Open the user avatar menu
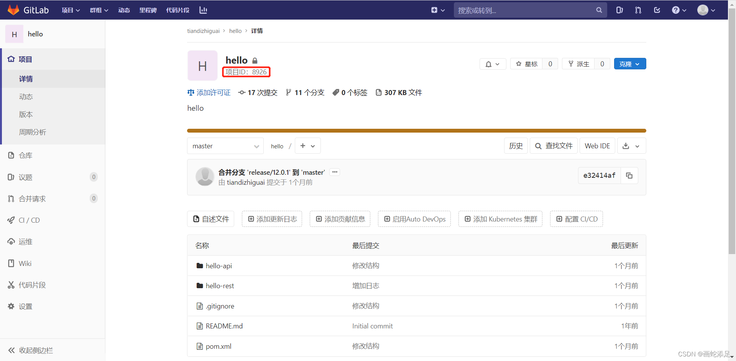Viewport: 736px width, 361px height. tap(706, 10)
